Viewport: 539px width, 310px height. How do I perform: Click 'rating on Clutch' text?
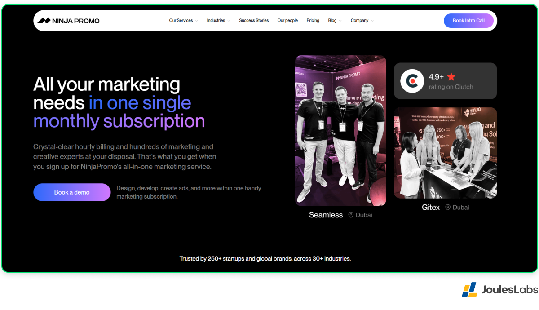pos(451,87)
